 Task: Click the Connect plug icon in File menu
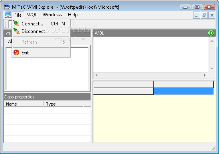point(16,23)
